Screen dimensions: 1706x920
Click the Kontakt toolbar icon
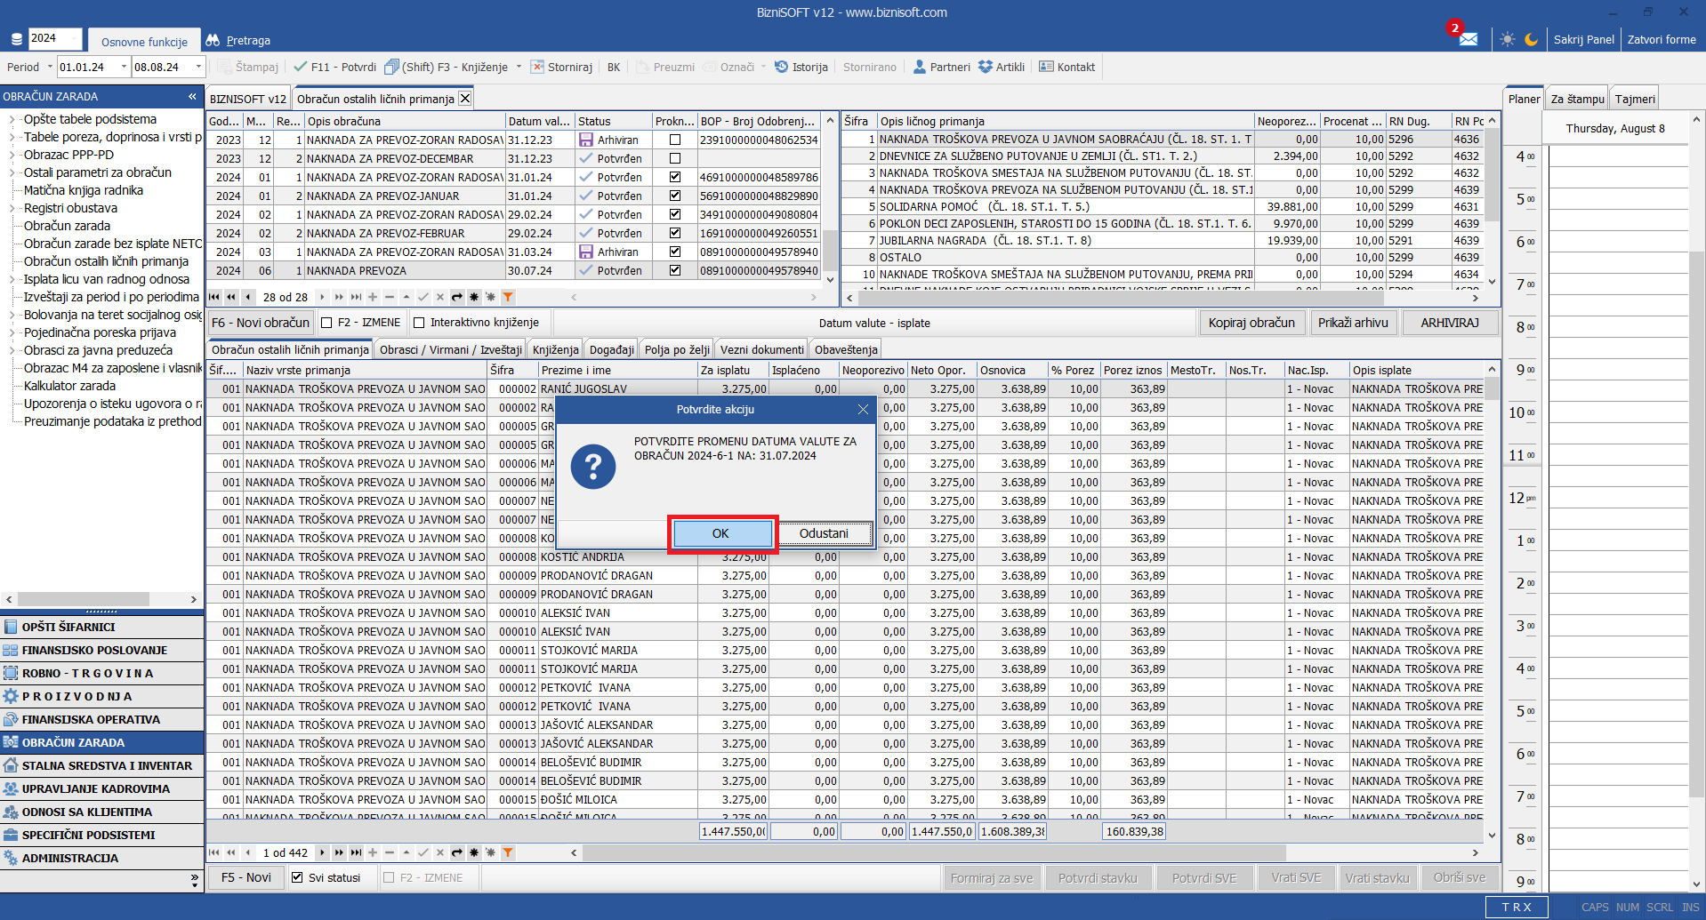(1046, 67)
